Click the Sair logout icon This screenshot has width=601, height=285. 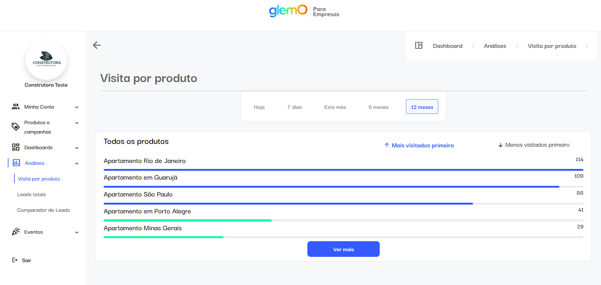point(15,260)
